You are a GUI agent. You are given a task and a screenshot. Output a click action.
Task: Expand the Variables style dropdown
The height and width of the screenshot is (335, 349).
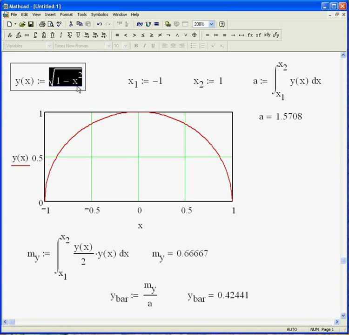pyautogui.click(x=49, y=46)
